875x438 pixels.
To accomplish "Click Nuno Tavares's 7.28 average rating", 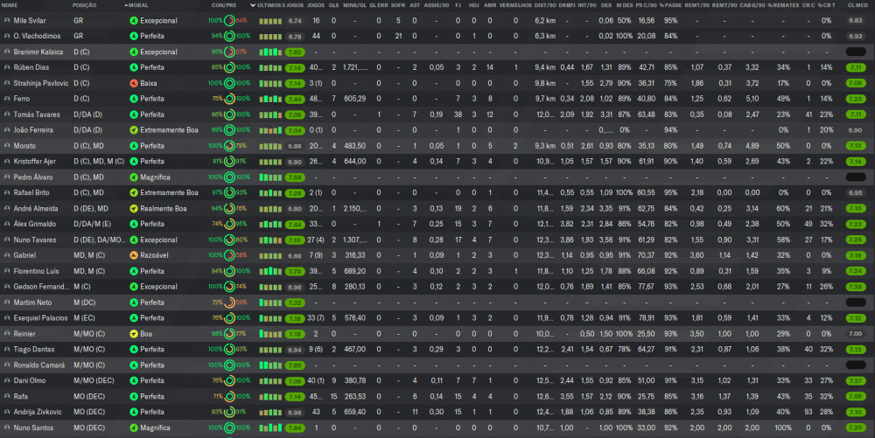I will pos(856,240).
